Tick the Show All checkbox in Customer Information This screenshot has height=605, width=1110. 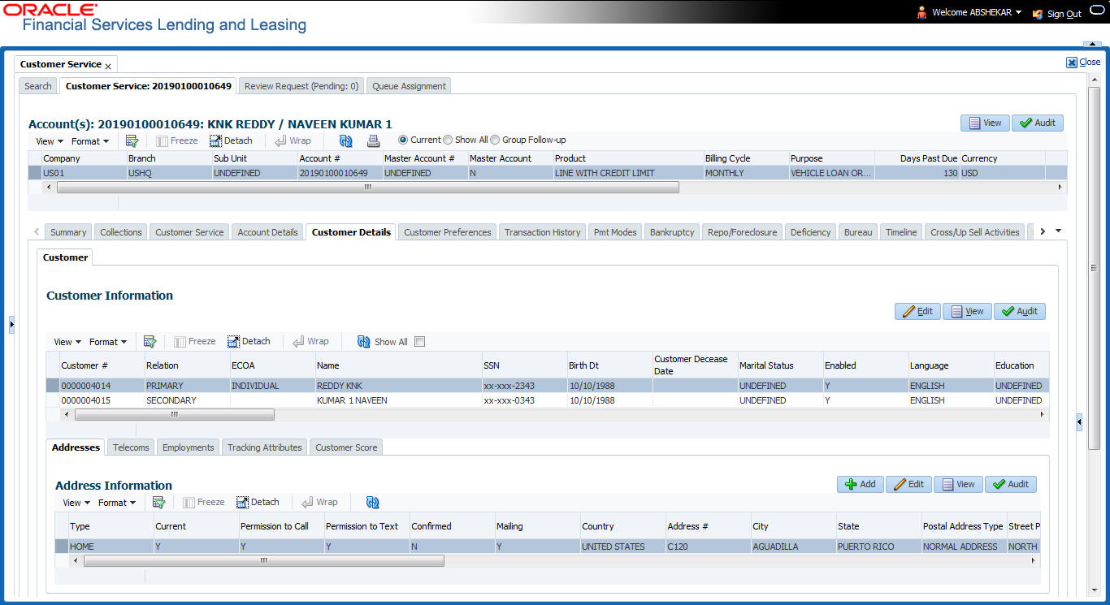coord(420,342)
